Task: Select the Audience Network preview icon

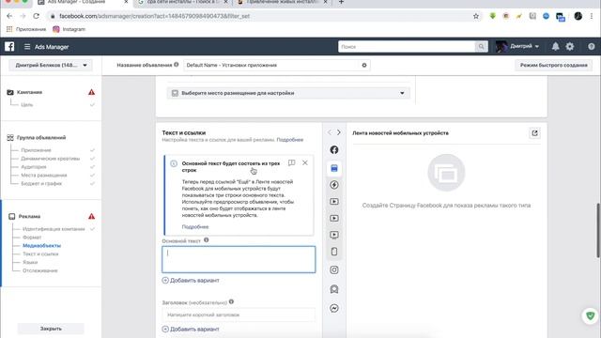Action: [334, 289]
